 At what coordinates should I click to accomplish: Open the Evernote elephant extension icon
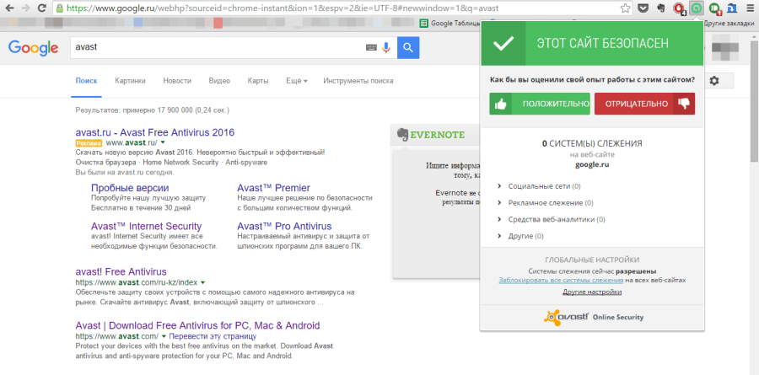pyautogui.click(x=660, y=8)
